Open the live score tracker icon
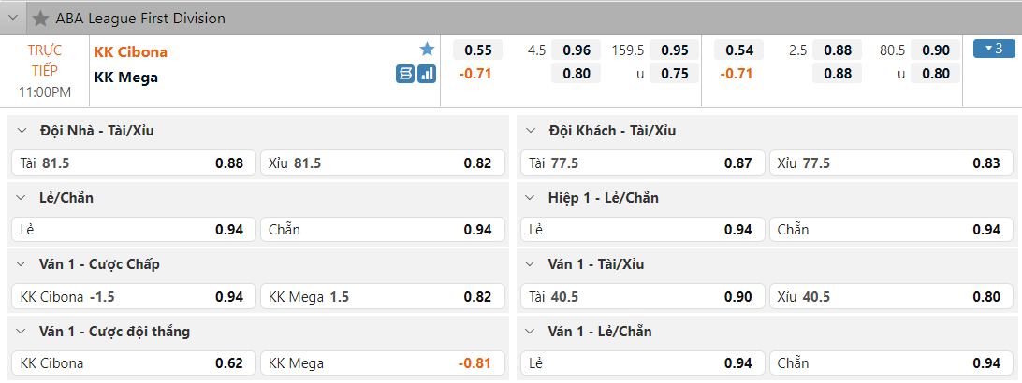Screen dimensions: 1022x383 point(405,74)
